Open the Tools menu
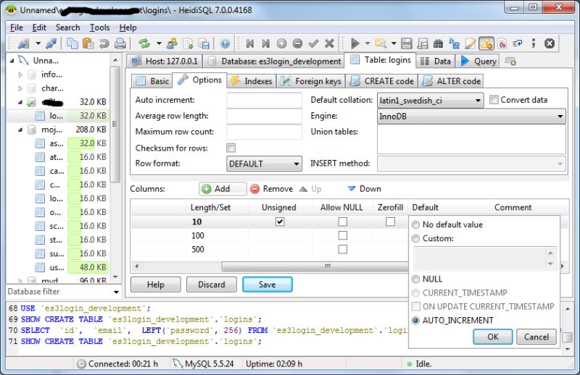The height and width of the screenshot is (375, 580). coord(99,28)
